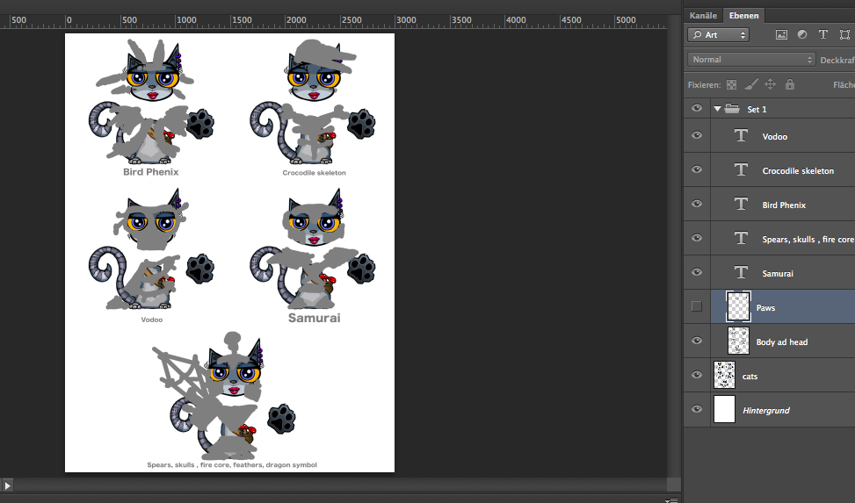855x503 pixels.
Task: Select the Ebenen tab
Action: pyautogui.click(x=743, y=15)
